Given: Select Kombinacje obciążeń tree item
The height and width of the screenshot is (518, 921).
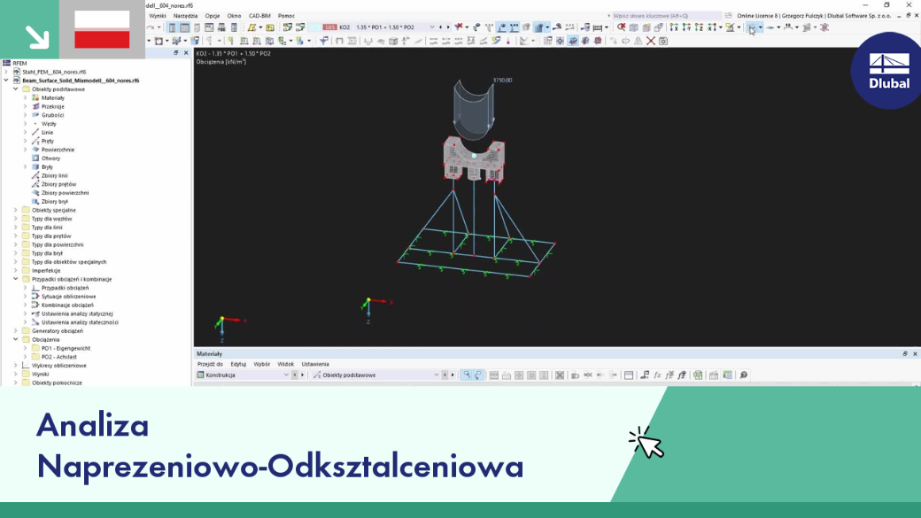Looking at the screenshot, I should (67, 305).
